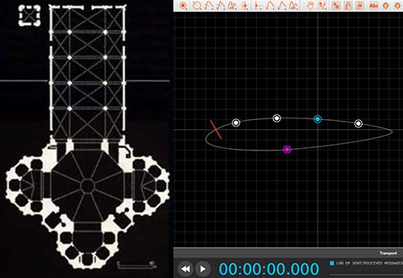
Task: Click the small square icon above the floor plan
Action: [30, 15]
